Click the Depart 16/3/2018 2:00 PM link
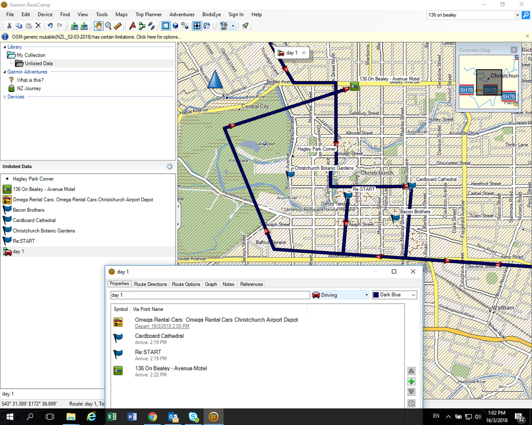The image size is (532, 425). (162, 326)
